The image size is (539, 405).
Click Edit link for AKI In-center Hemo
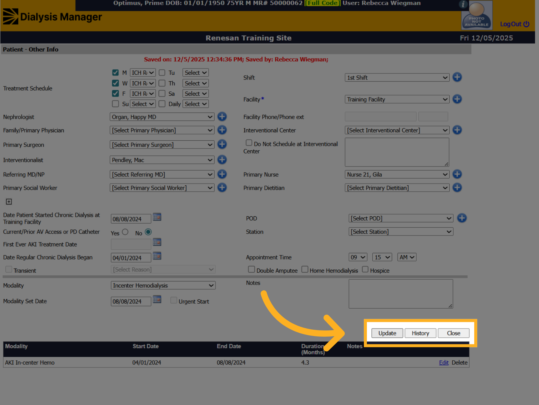(444, 362)
